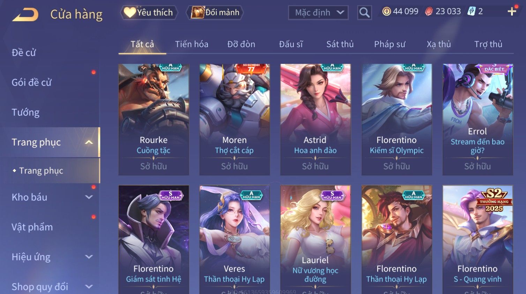The image size is (526, 294).
Task: Open Tướng in the sidebar
Action: [x=25, y=113]
